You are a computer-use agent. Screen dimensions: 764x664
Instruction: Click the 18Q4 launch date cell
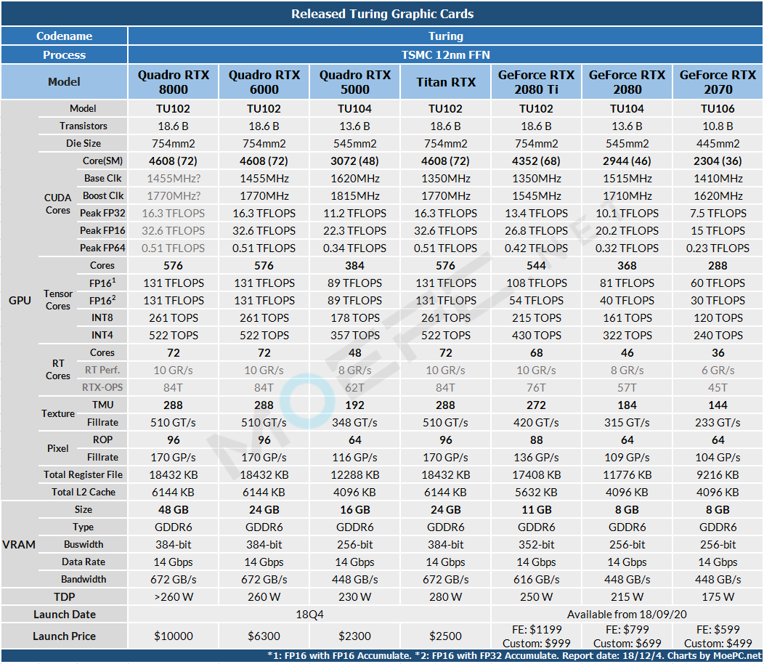309,615
